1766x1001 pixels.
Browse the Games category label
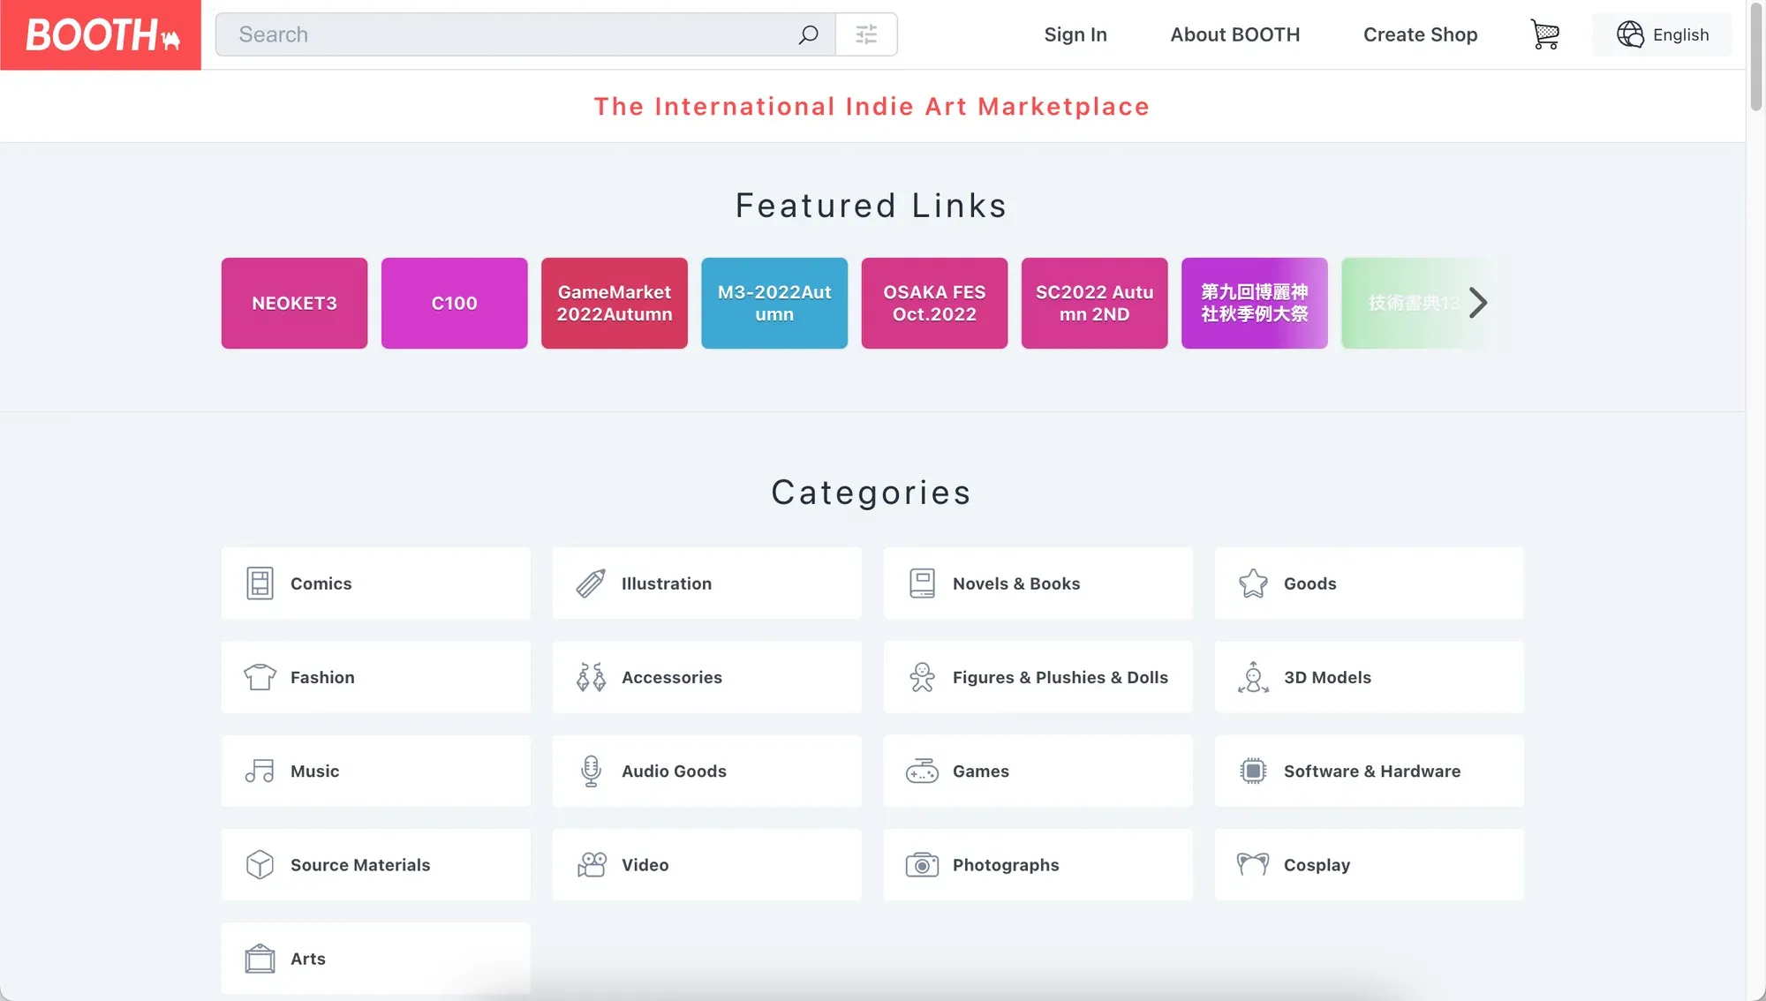pyautogui.click(x=980, y=771)
